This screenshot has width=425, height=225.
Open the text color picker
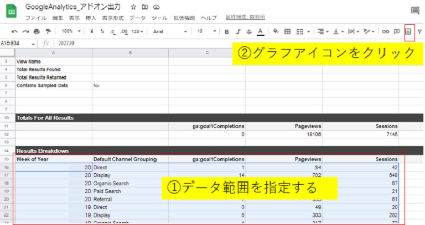coord(260,31)
